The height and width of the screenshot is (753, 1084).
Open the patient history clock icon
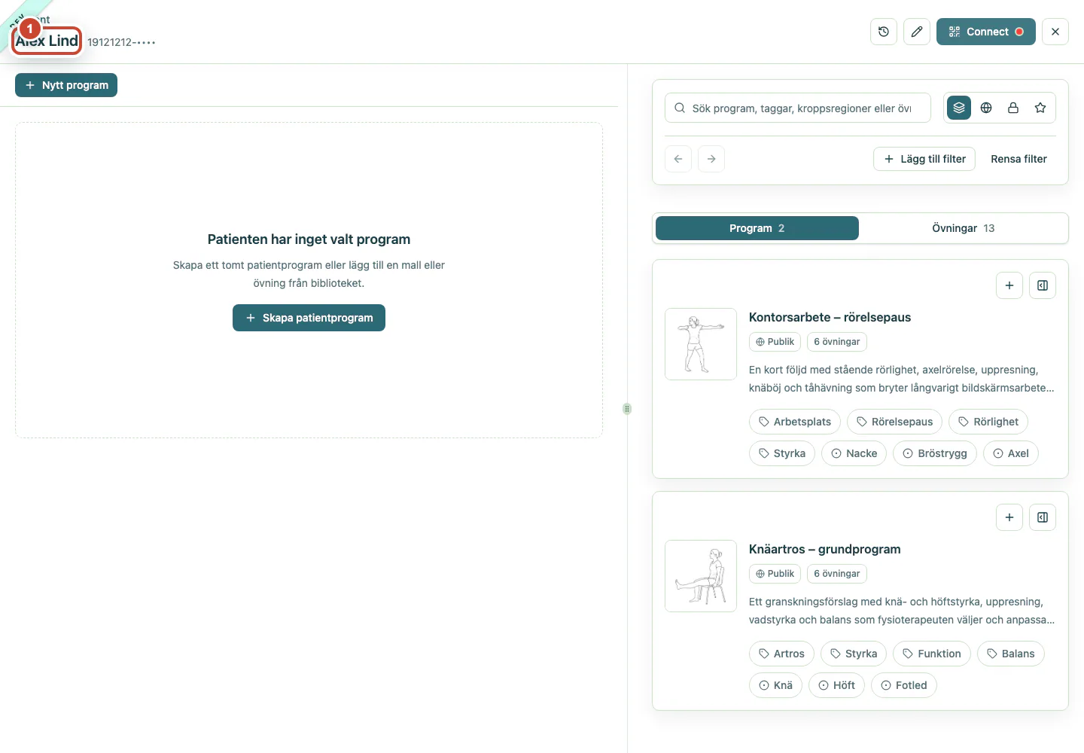884,32
